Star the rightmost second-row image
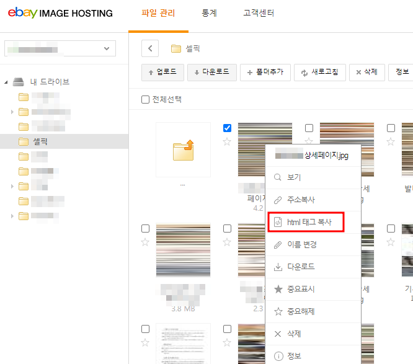This screenshot has height=364, width=413. pyautogui.click(x=391, y=242)
